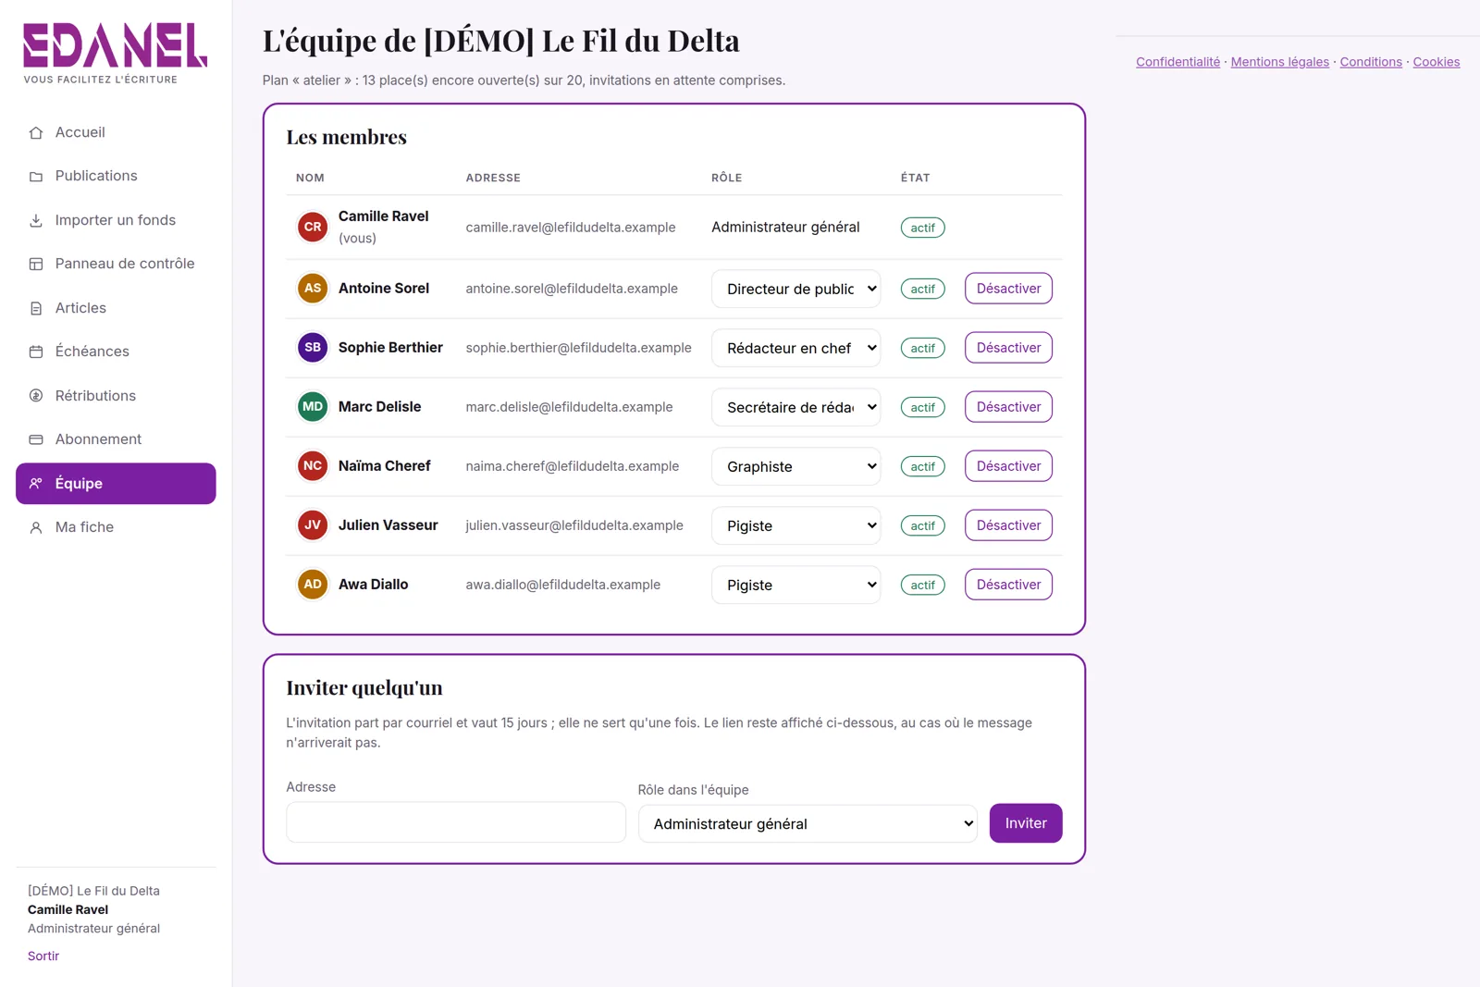Open the Publications menu item
1480x987 pixels.
point(116,176)
